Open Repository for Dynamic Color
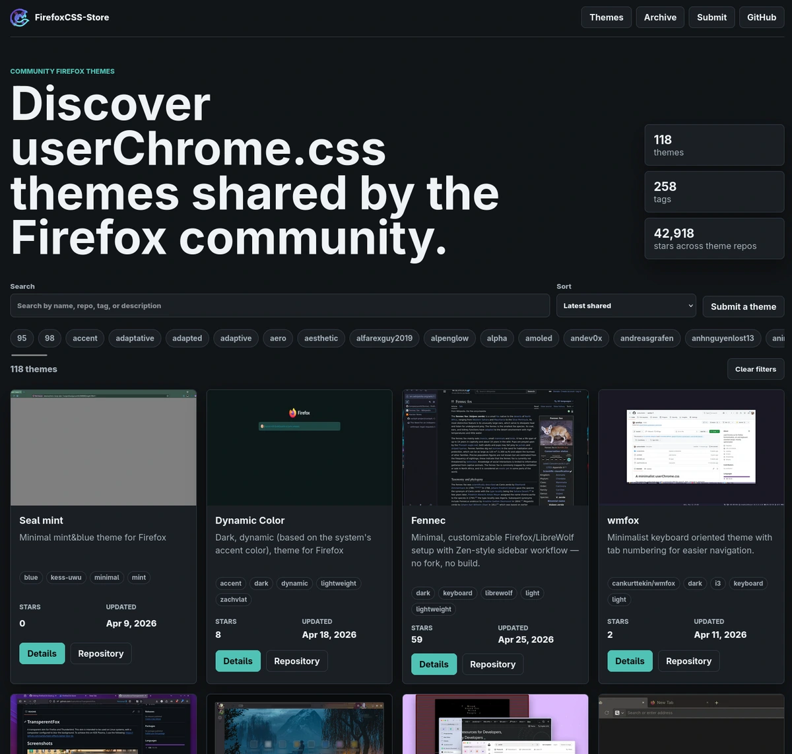This screenshot has height=754, width=792. 297,661
